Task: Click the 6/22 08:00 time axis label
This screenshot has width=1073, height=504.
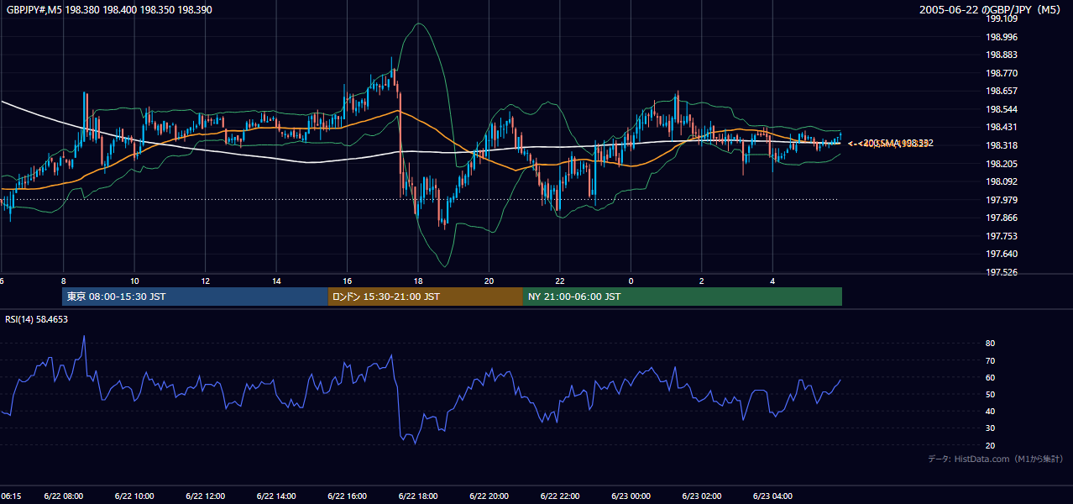Action: point(64,496)
